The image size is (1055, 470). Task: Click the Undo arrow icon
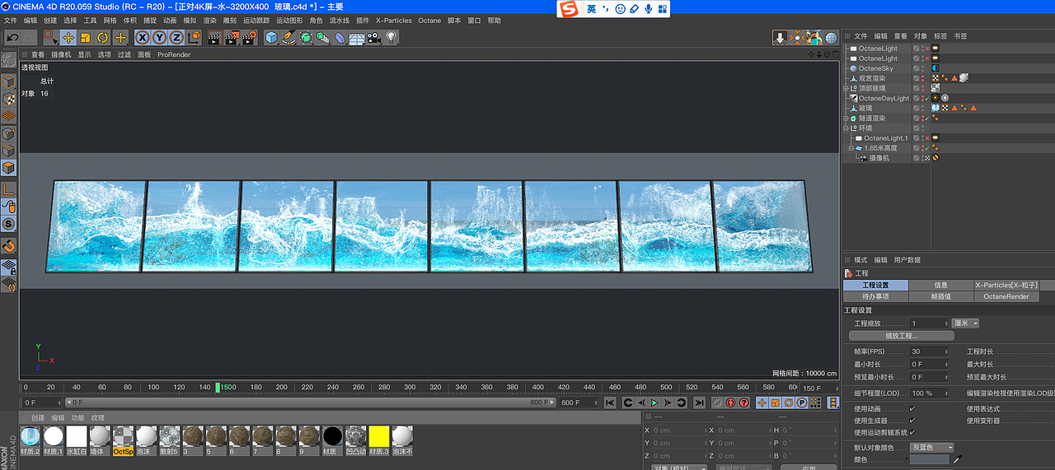pos(12,37)
